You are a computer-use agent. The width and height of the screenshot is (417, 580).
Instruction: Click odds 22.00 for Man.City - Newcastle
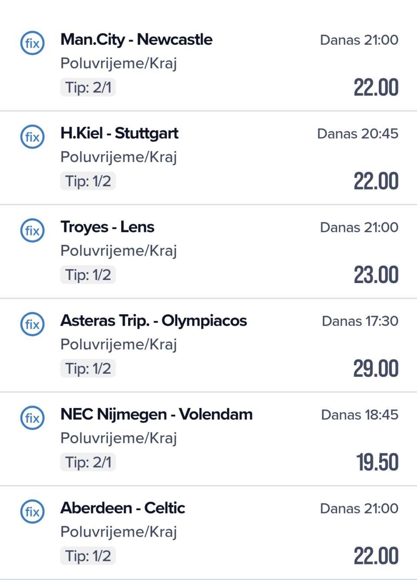tap(376, 88)
